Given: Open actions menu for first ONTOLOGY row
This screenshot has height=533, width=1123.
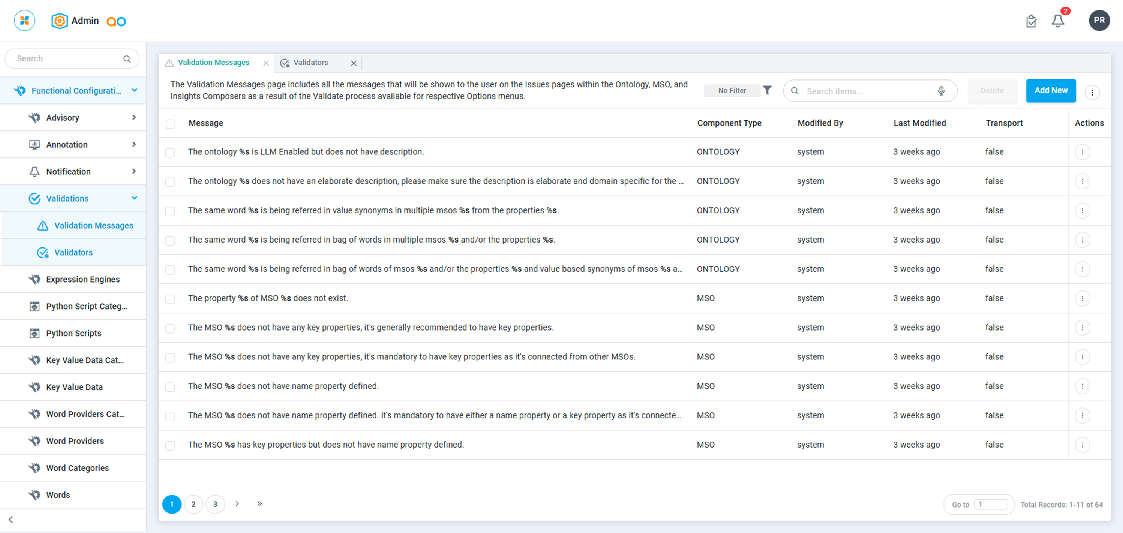Looking at the screenshot, I should [1082, 152].
